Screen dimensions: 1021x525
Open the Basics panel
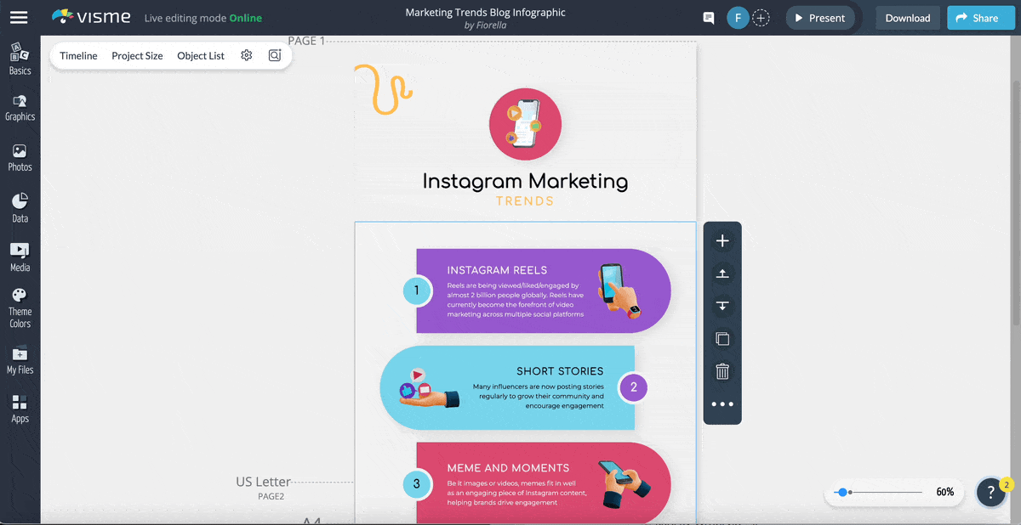[x=20, y=59]
